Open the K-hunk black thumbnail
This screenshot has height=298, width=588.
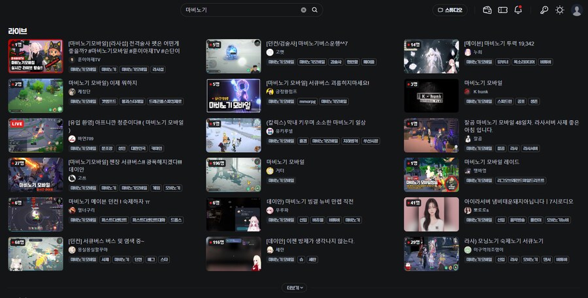[x=431, y=95]
